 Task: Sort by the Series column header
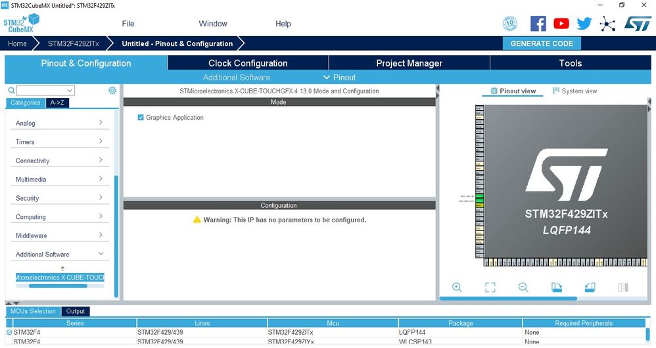point(75,323)
